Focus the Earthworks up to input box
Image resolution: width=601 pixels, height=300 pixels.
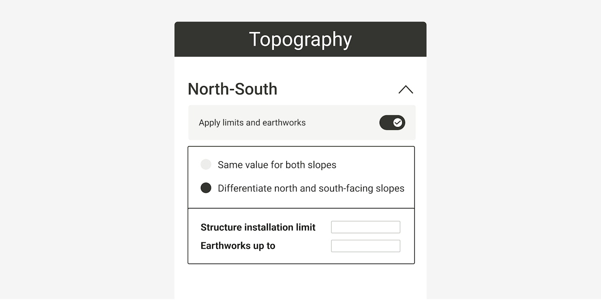[365, 246]
